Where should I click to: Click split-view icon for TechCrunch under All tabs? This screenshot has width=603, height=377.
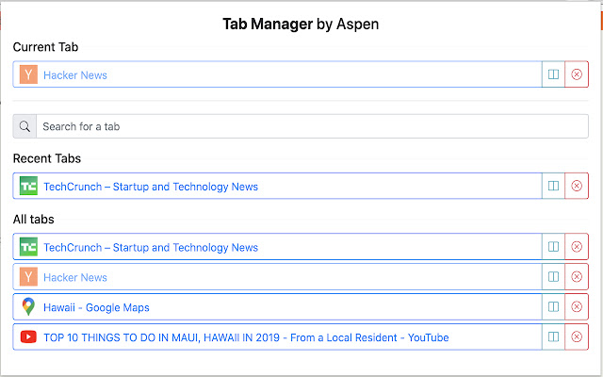(x=553, y=247)
